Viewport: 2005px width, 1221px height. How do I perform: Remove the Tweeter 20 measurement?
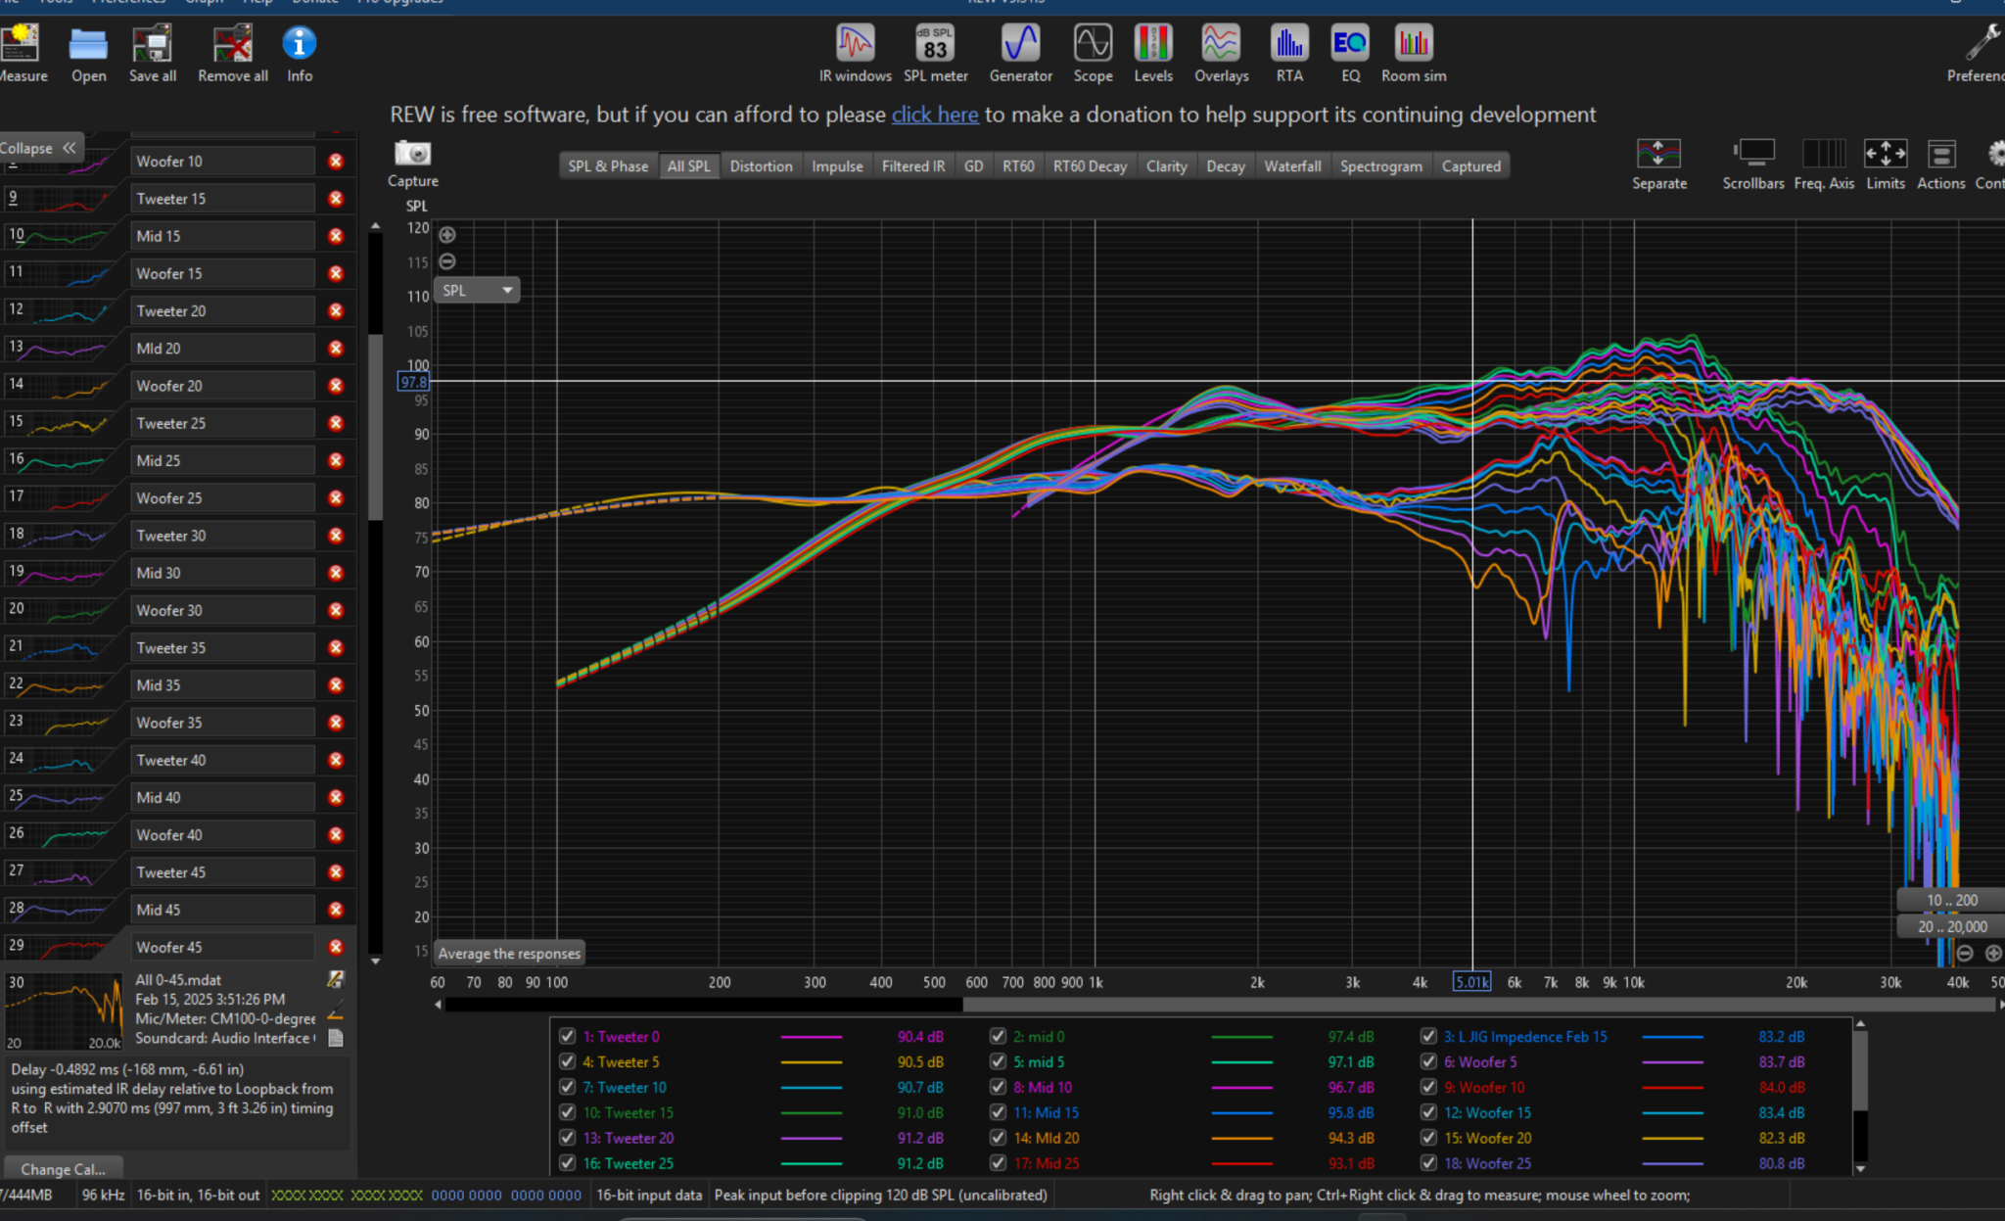pos(336,311)
